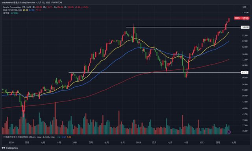Screen dimensions: 252x151
Task: Open the Oracle Corporation symbol legend
Action: click(17, 7)
